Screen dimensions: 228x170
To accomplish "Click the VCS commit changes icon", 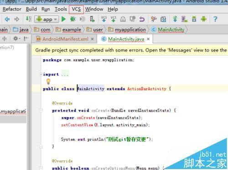I will pos(114,19).
